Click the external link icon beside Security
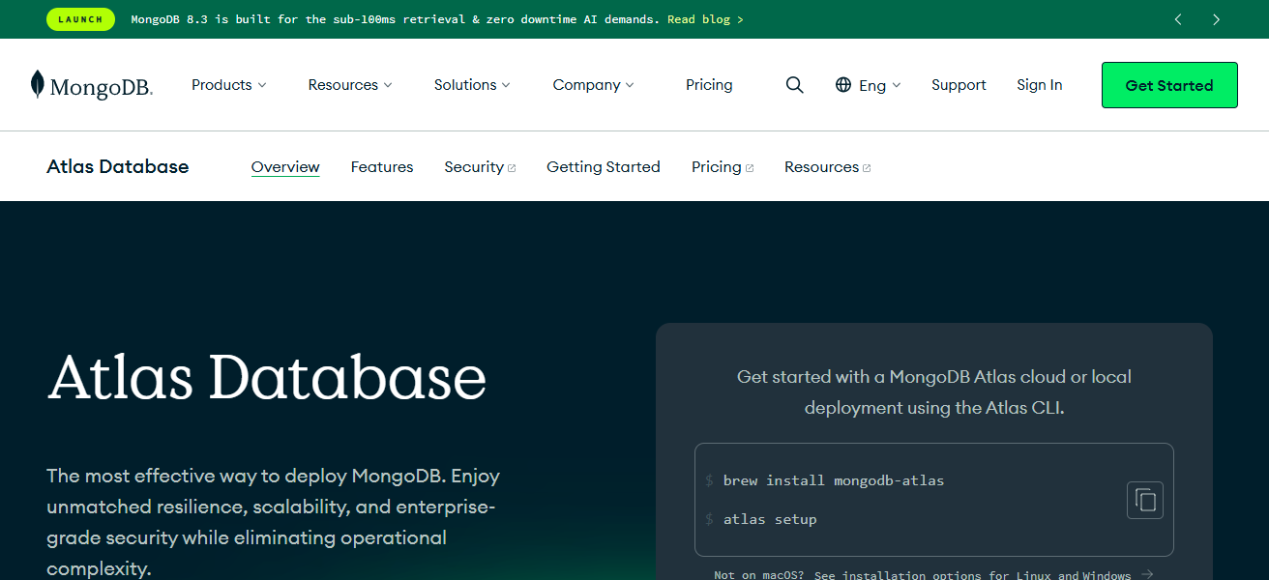 (512, 168)
